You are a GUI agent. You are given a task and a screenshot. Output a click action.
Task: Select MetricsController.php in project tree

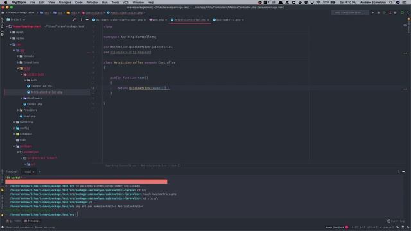[44, 92]
